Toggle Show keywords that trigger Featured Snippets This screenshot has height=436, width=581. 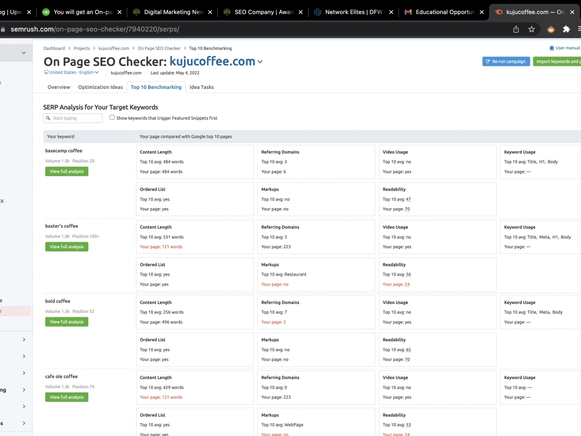[112, 117]
